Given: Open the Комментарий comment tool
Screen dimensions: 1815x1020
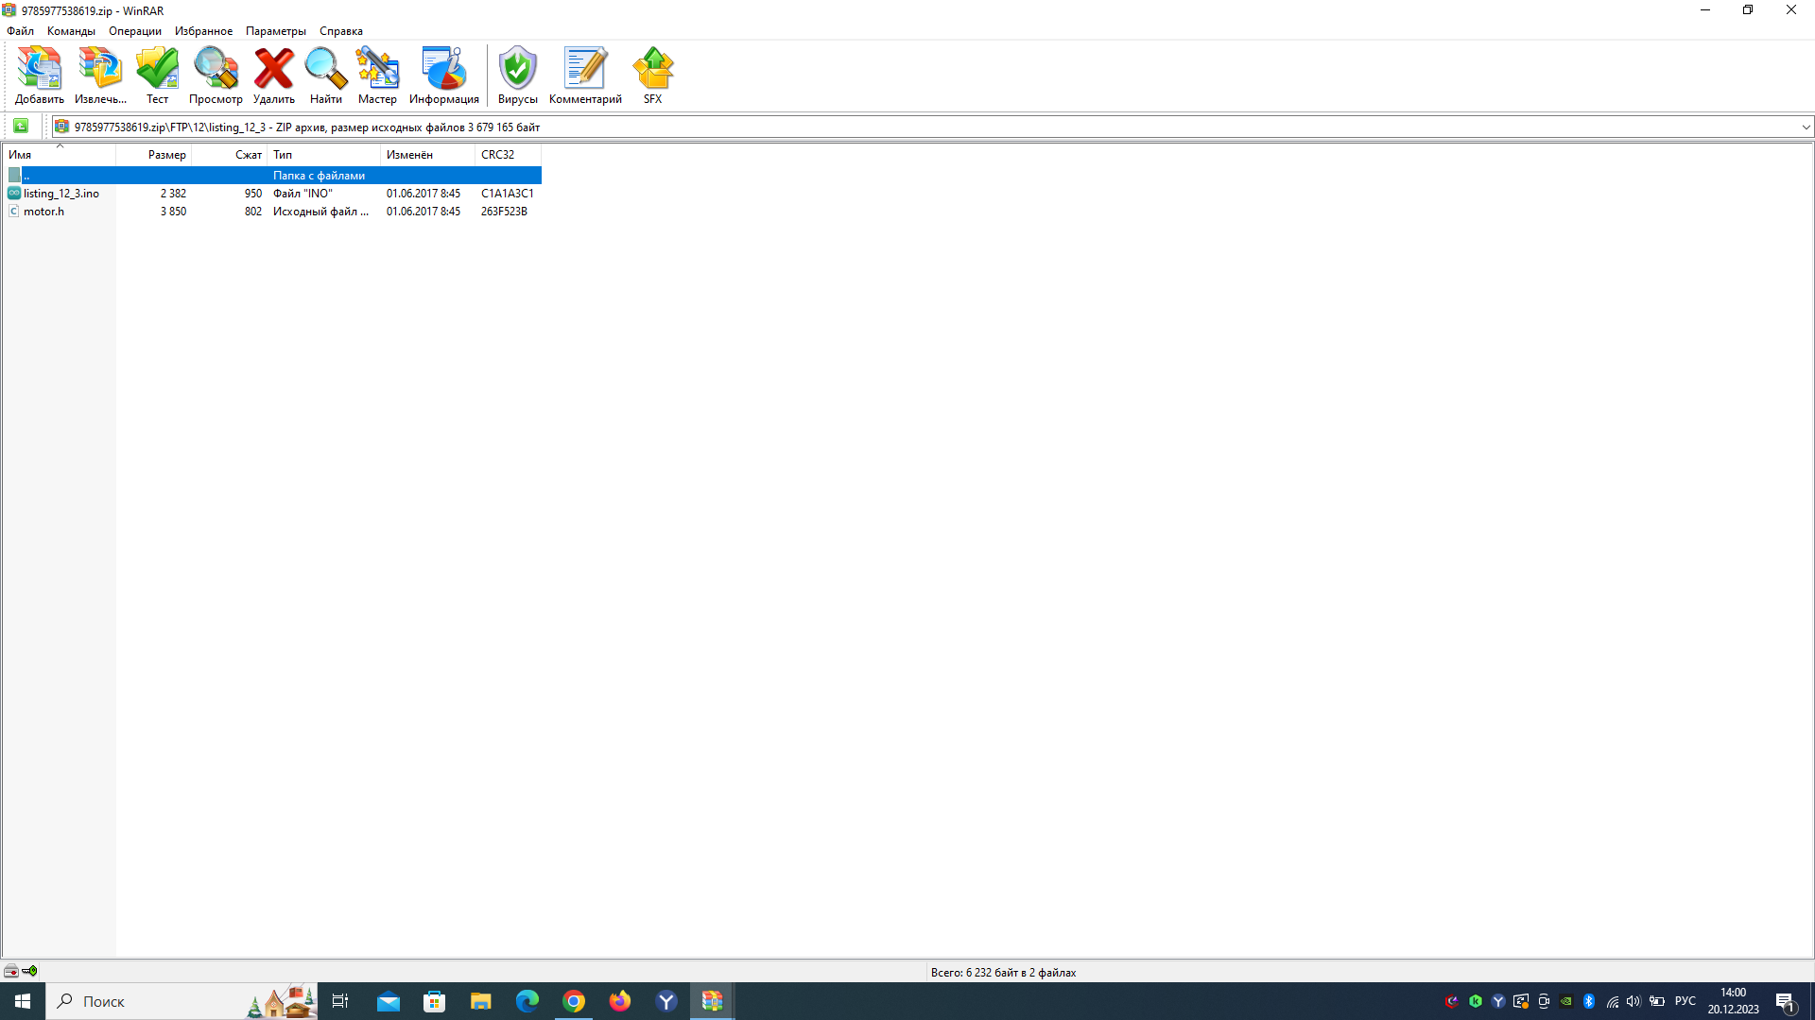Looking at the screenshot, I should point(585,76).
